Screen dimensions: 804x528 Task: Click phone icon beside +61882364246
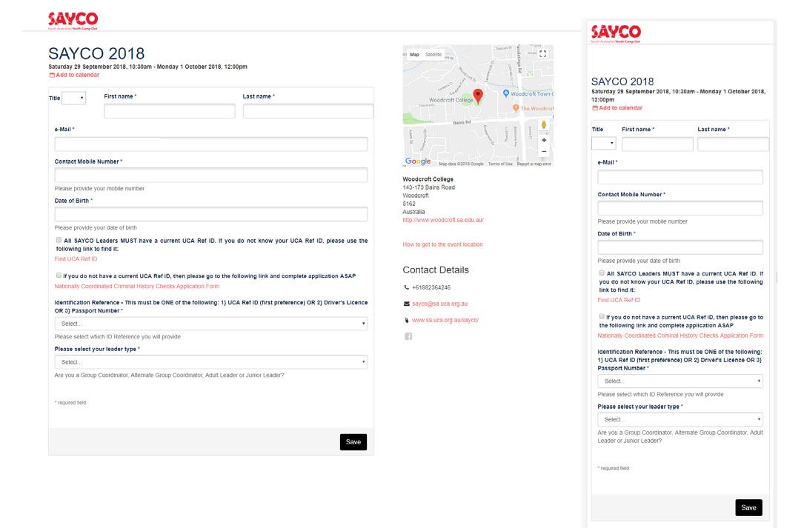(x=407, y=287)
